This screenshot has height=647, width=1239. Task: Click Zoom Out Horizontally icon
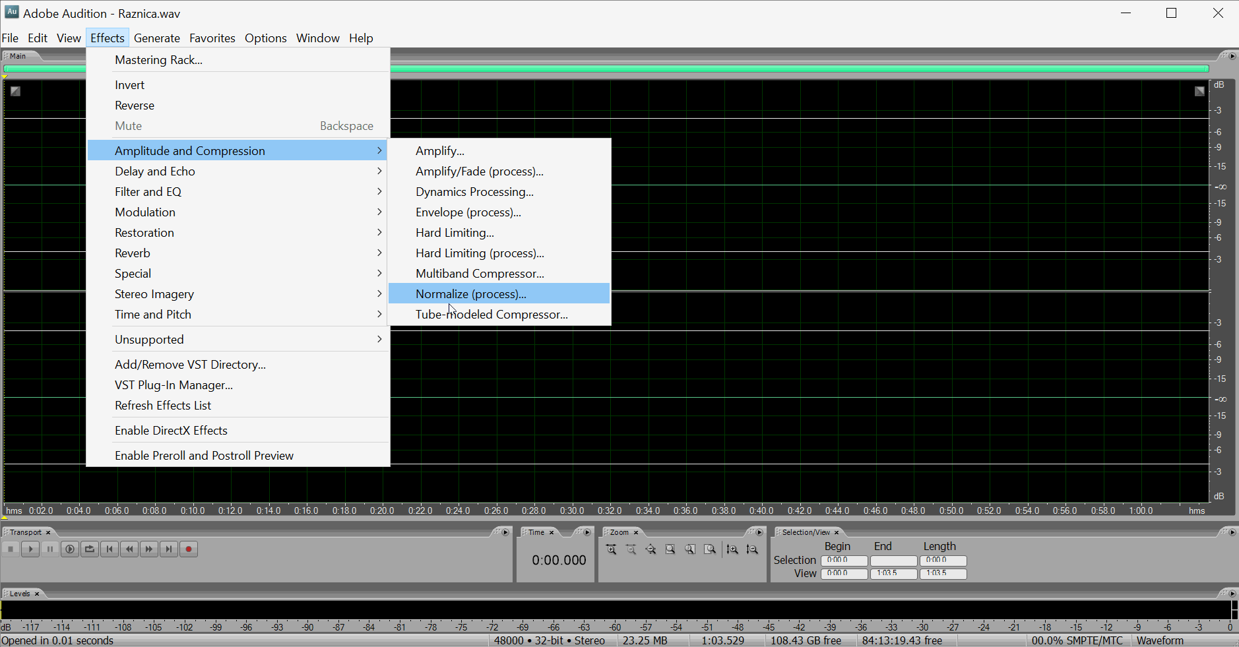[x=631, y=549]
